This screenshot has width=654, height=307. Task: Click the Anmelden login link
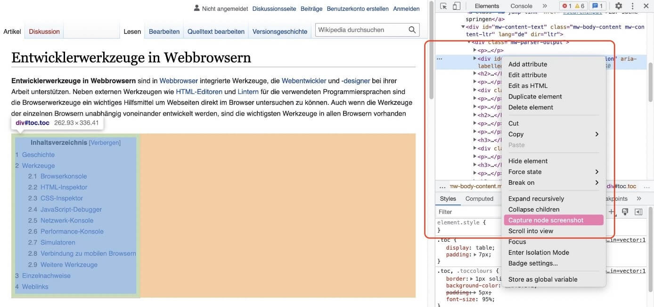pos(406,8)
